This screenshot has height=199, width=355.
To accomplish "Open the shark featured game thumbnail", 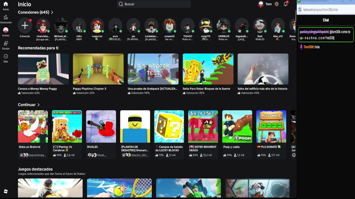I will click(x=257, y=188).
